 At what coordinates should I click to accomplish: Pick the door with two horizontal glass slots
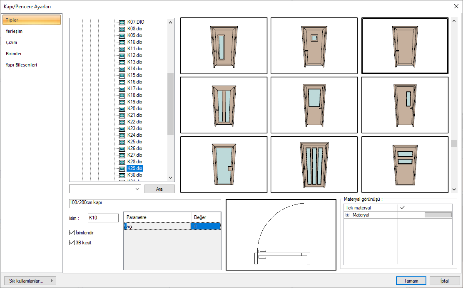click(404, 164)
